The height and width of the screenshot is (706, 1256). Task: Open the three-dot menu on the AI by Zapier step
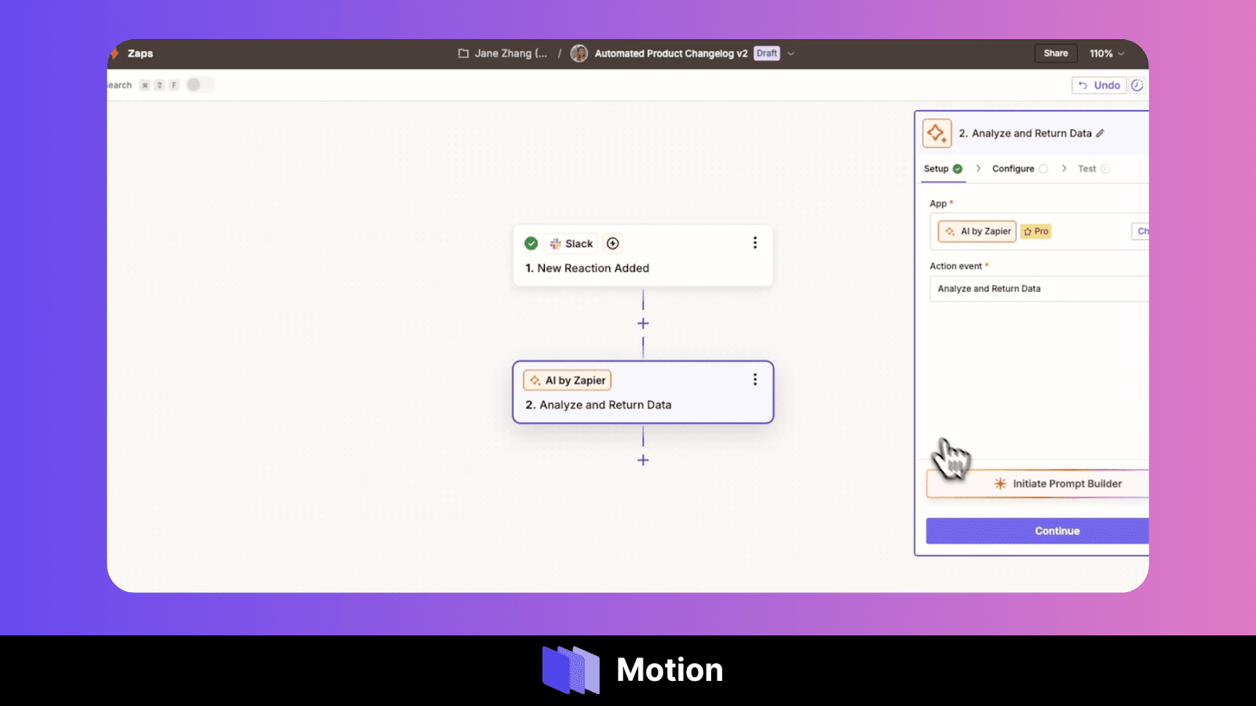pos(755,380)
